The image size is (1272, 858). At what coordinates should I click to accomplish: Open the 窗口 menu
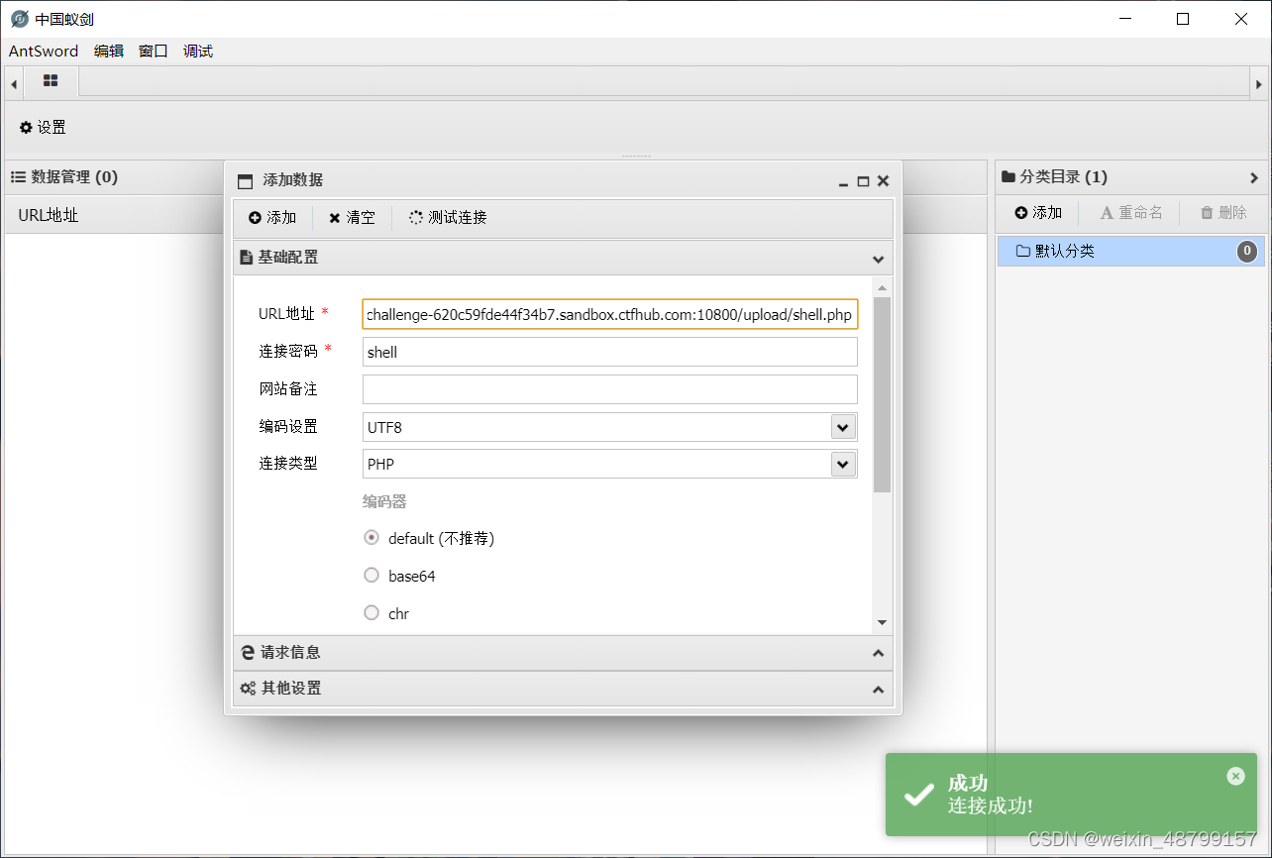click(x=154, y=52)
